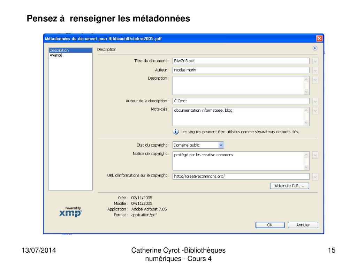Click the Auteur de la description field
The image size is (357, 268).
coord(241,101)
